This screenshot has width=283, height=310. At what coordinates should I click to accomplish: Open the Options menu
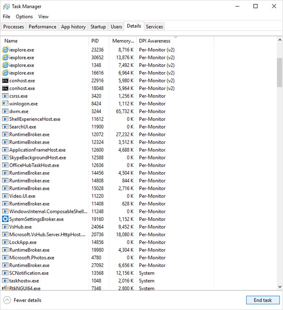(24, 16)
